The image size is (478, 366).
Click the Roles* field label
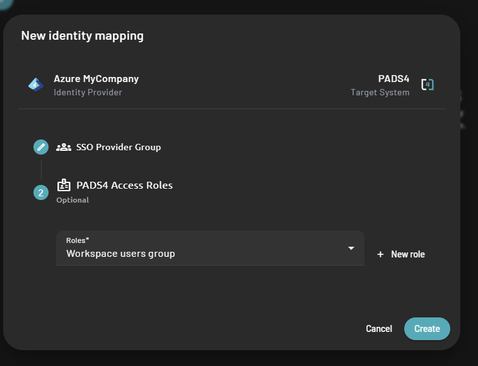click(78, 240)
